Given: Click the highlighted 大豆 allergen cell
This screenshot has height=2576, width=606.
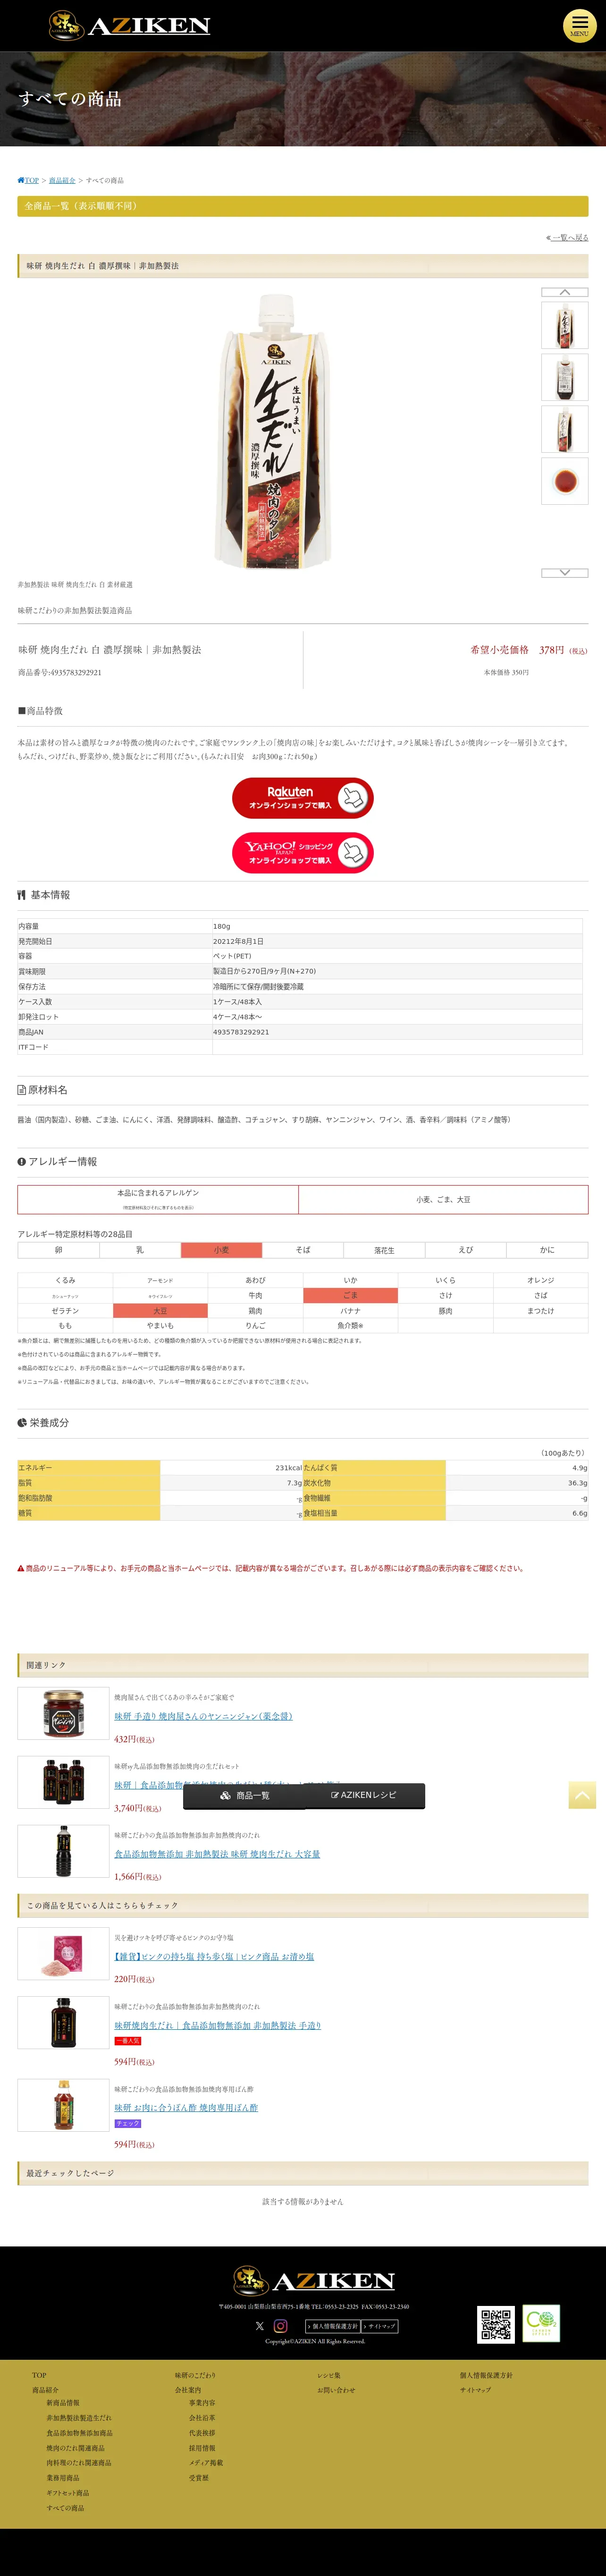Looking at the screenshot, I should pos(160,1310).
